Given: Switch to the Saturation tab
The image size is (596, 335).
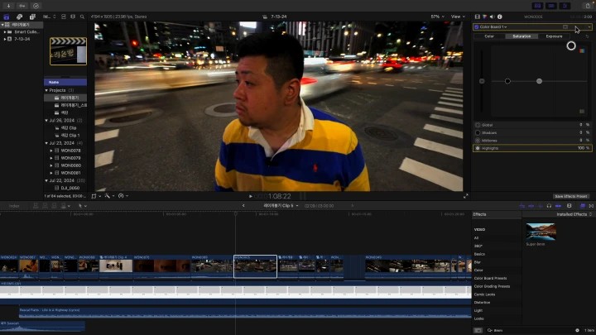Looking at the screenshot, I should click(x=521, y=36).
